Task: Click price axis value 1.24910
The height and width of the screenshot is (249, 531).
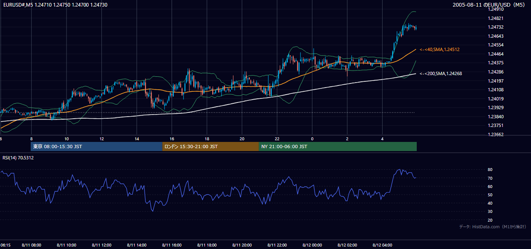Action: [496, 9]
